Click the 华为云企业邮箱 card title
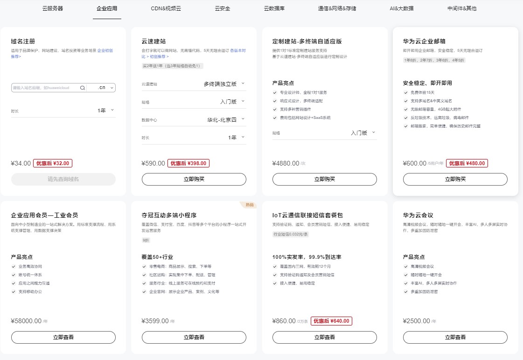Viewport: 523px width, 360px height. click(424, 42)
